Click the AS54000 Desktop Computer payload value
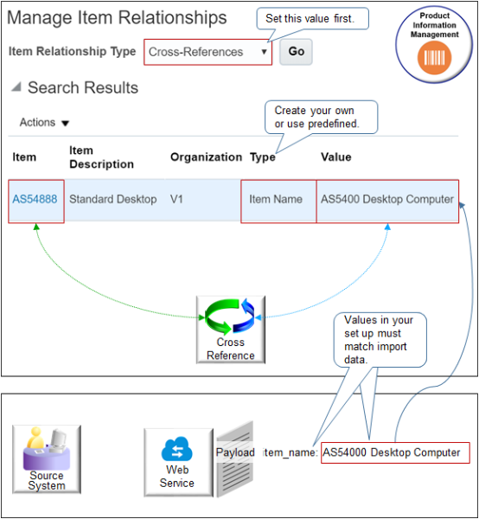479x519 pixels. [395, 452]
